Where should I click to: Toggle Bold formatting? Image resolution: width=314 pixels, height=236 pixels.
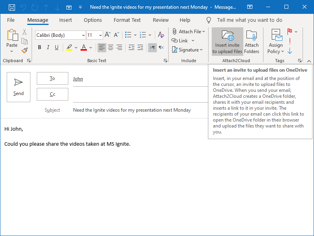point(39,48)
